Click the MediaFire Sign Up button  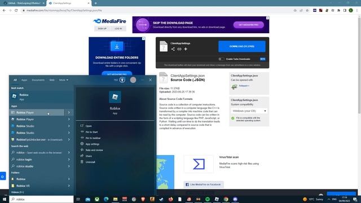tap(102, 29)
